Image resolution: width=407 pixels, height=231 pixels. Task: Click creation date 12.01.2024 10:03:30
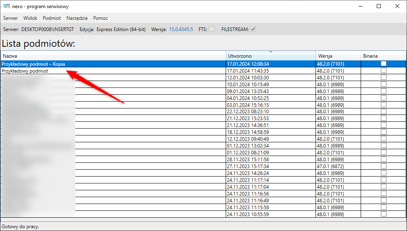pyautogui.click(x=248, y=78)
